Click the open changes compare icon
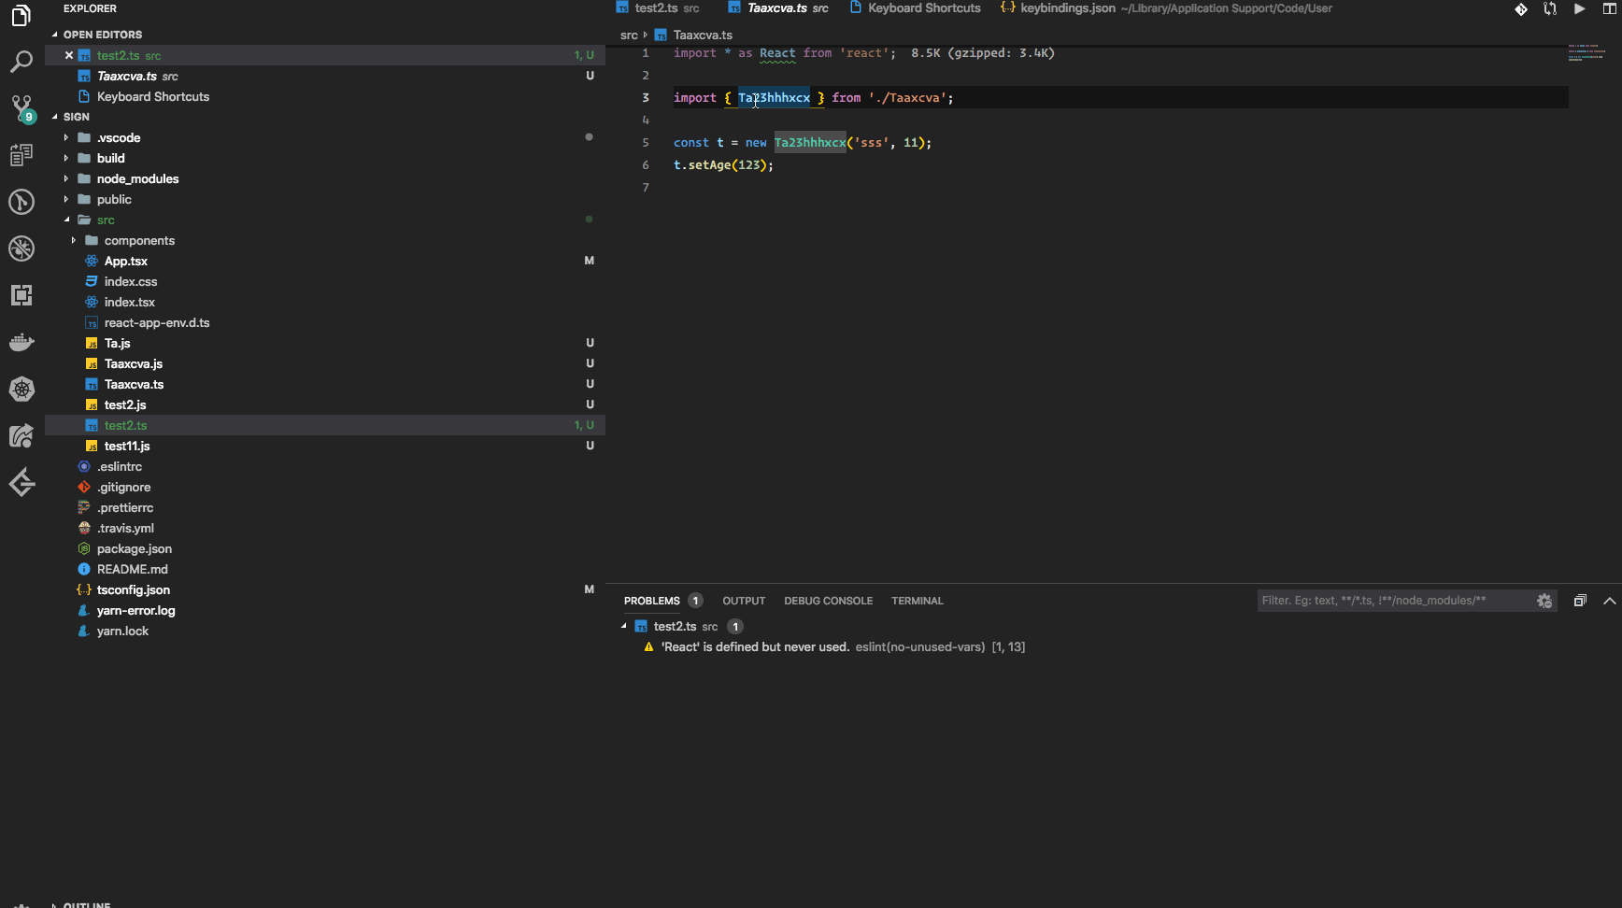This screenshot has width=1622, height=908. [1550, 9]
